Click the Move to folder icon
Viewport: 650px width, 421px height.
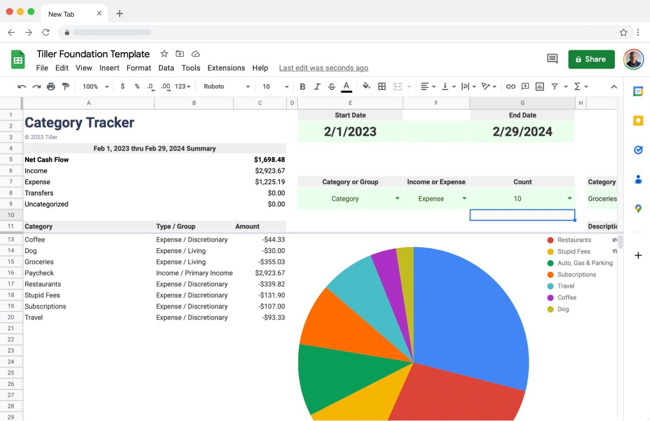180,54
